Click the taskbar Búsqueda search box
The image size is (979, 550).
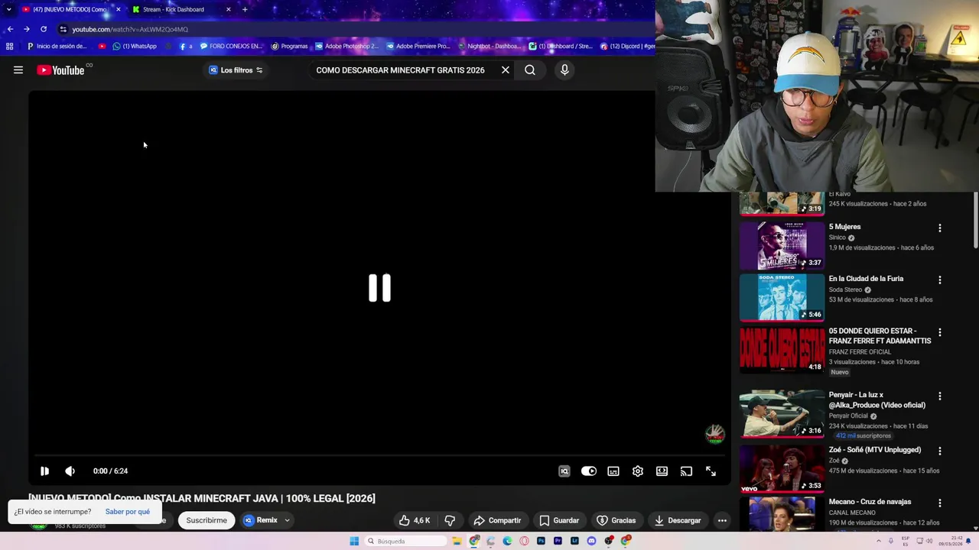[x=405, y=541]
